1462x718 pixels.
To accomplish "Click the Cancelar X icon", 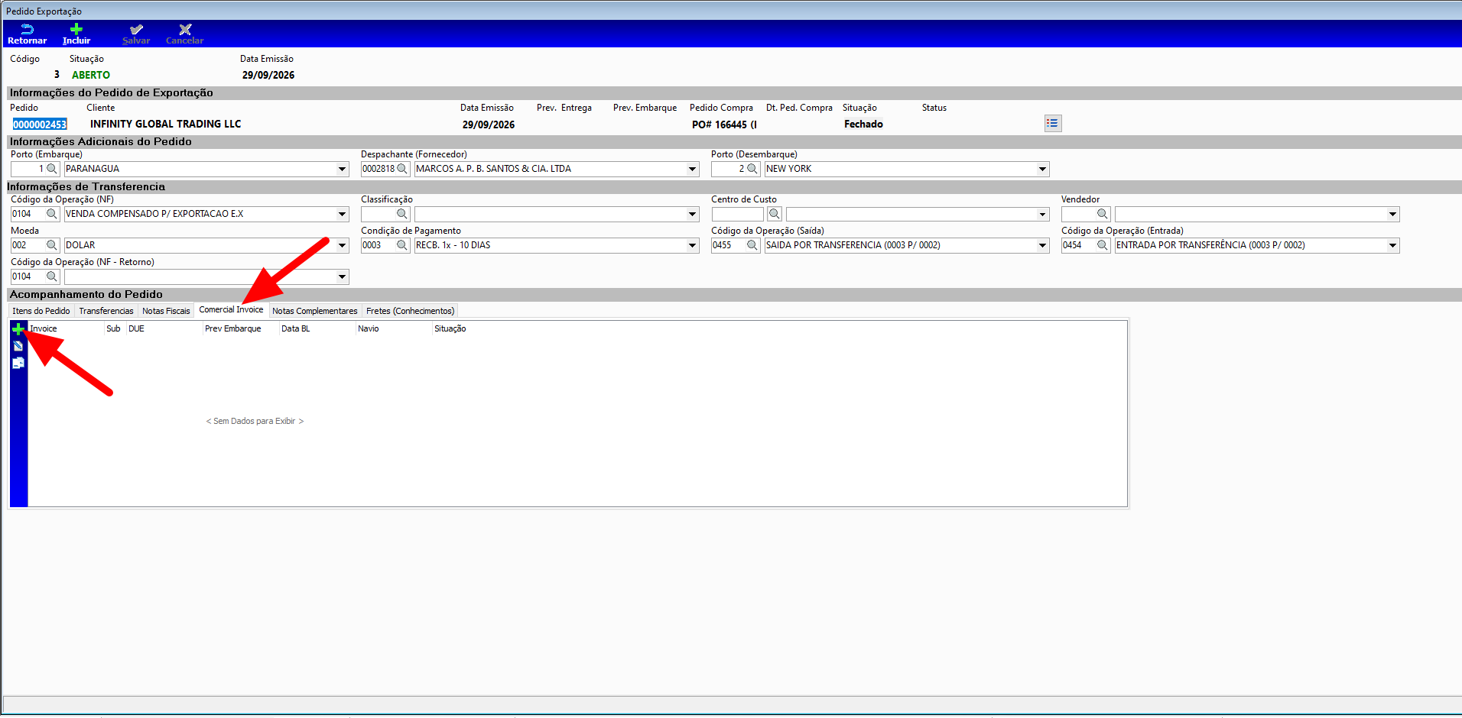I will pos(185,30).
